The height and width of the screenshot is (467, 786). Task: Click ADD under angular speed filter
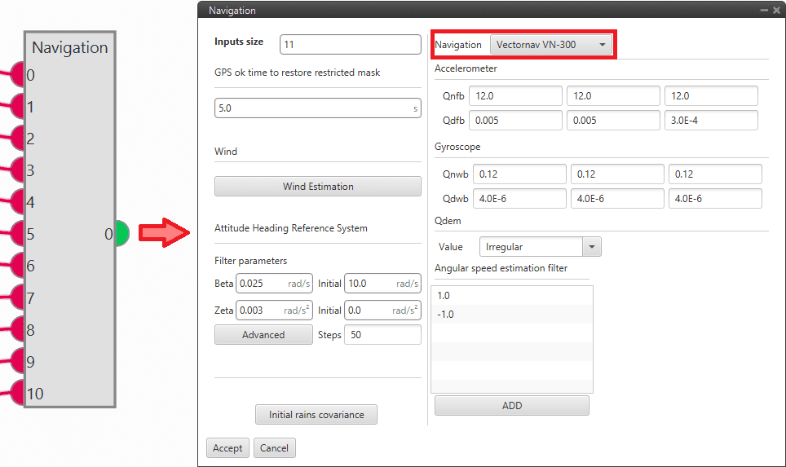pos(511,406)
